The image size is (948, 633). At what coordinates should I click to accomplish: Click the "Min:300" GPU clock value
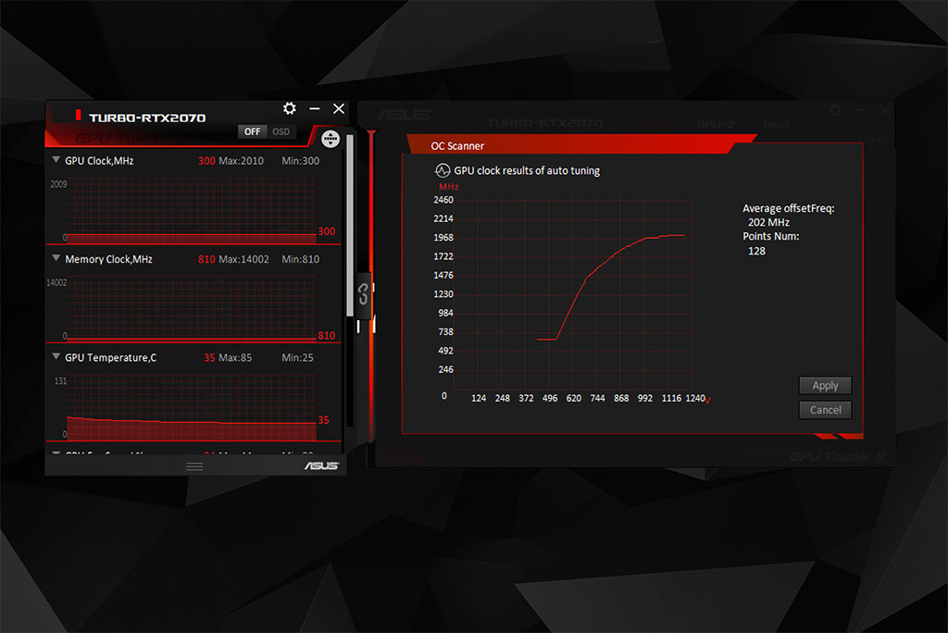point(301,161)
